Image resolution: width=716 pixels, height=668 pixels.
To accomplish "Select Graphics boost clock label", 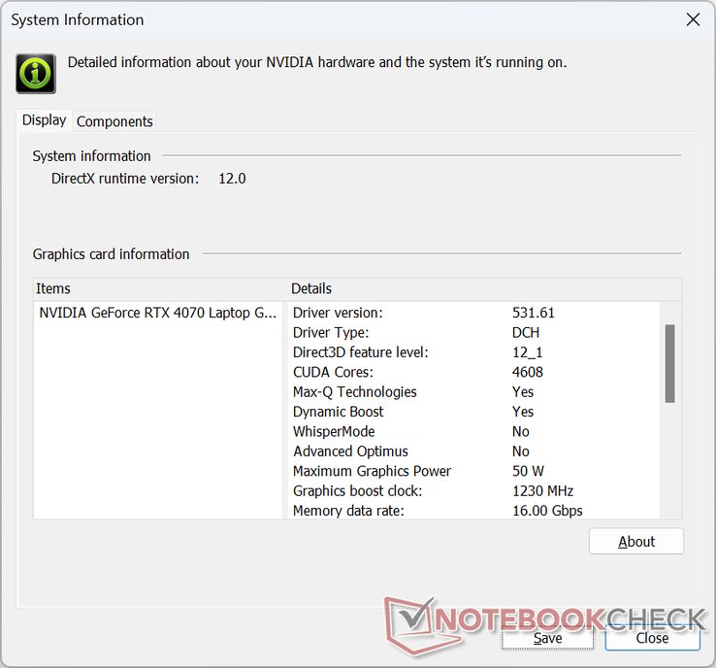I will pos(358,491).
